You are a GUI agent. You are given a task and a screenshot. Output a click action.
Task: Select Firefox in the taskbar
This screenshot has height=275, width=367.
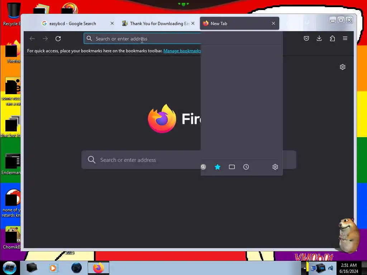98,268
